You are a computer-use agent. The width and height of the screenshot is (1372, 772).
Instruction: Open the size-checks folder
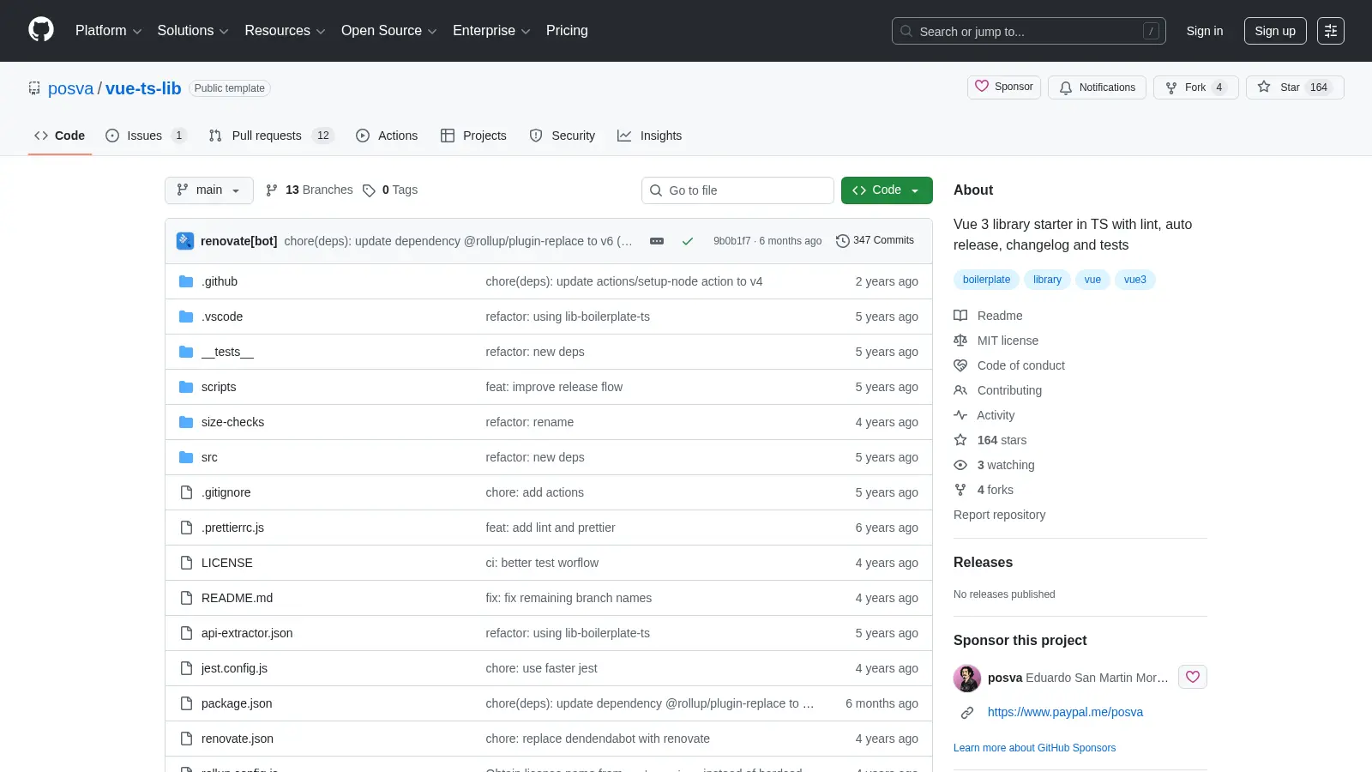point(232,422)
